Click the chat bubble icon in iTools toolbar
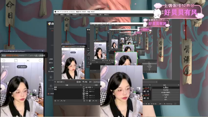The image size is (208, 117). (4, 61)
